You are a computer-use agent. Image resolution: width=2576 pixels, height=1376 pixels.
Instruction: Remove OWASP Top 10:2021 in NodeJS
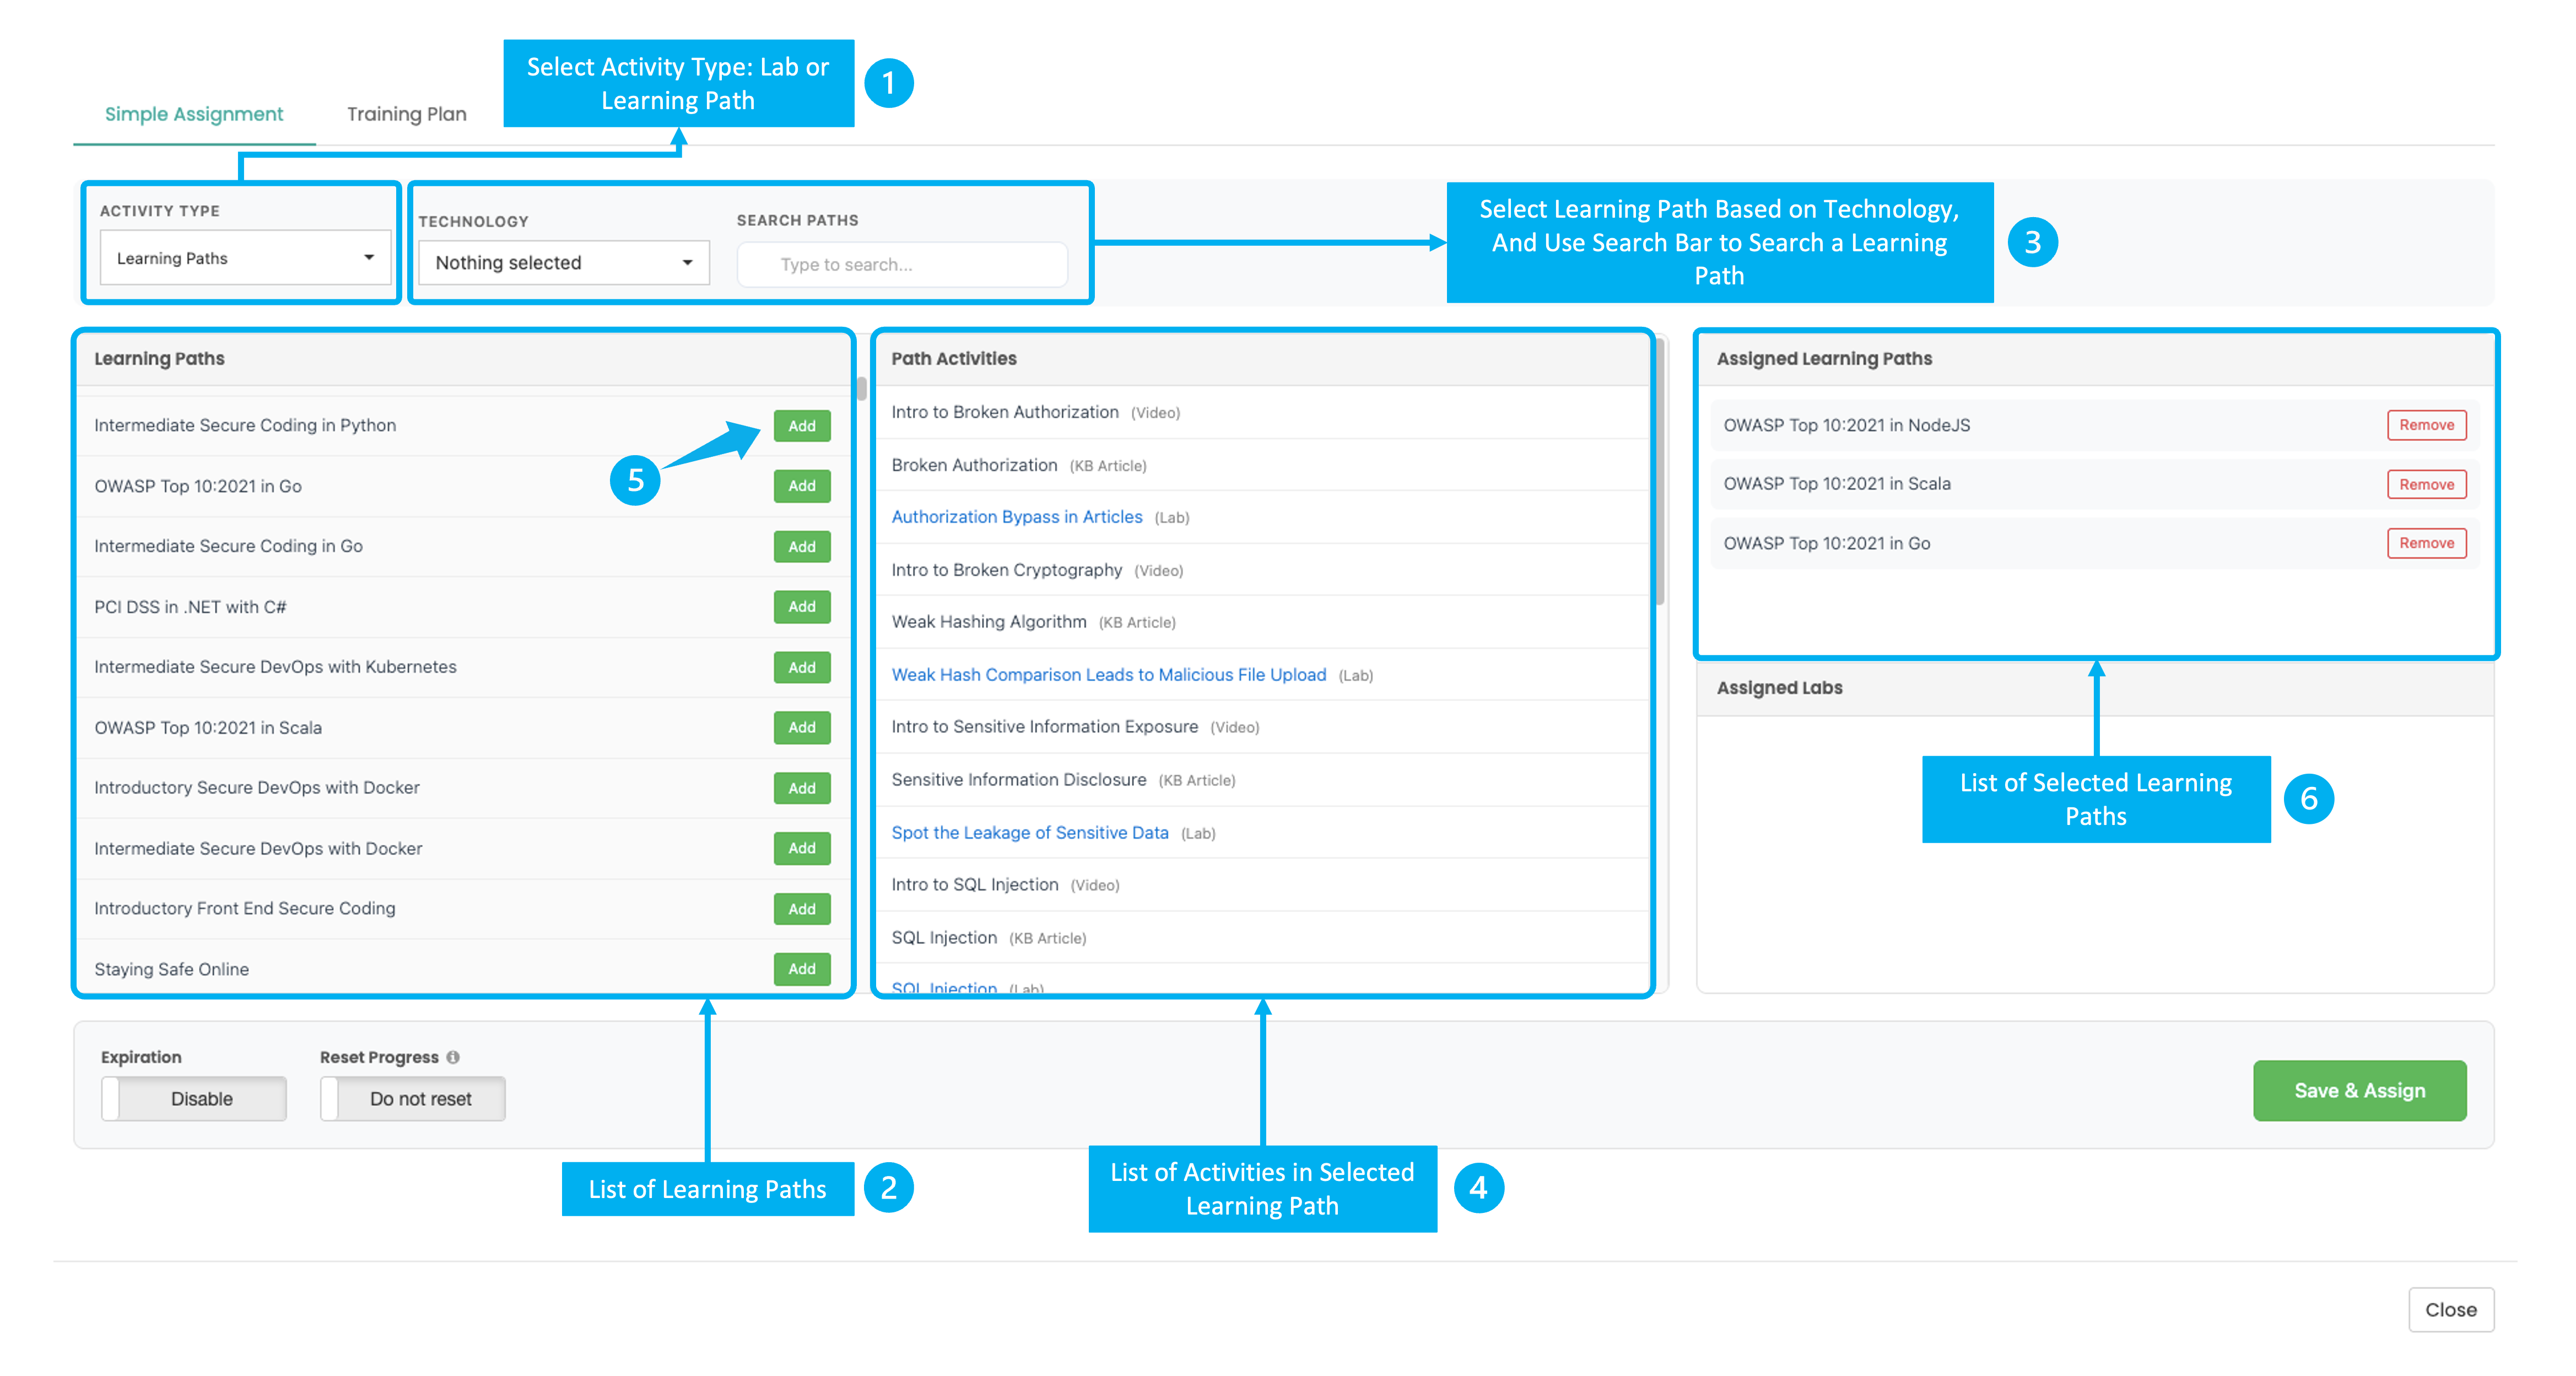point(2426,425)
